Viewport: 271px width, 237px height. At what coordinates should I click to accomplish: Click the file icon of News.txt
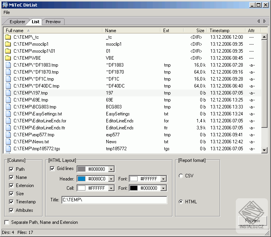pyautogui.click(x=8, y=142)
